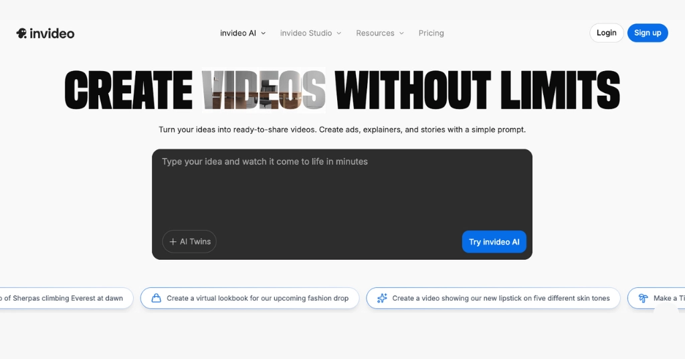Add AI Twins to the prompt
The height and width of the screenshot is (359, 685).
click(189, 241)
